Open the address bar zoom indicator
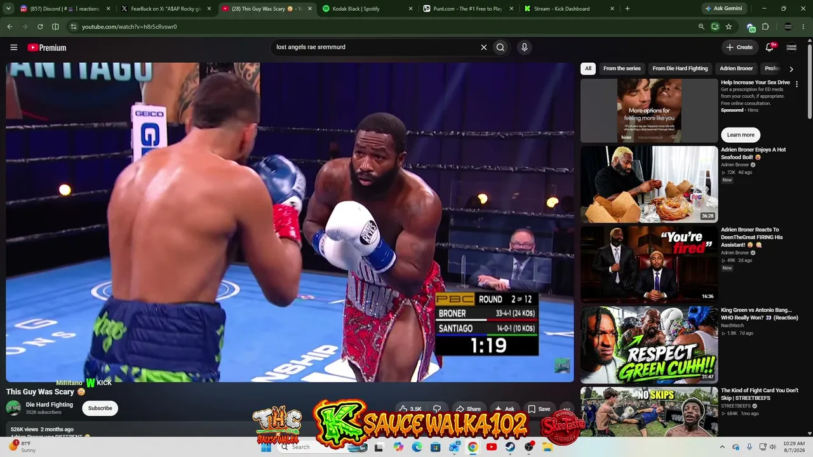 (x=701, y=27)
